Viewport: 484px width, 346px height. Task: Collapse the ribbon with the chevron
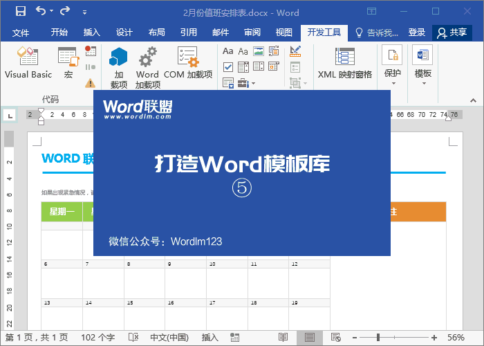pos(473,100)
